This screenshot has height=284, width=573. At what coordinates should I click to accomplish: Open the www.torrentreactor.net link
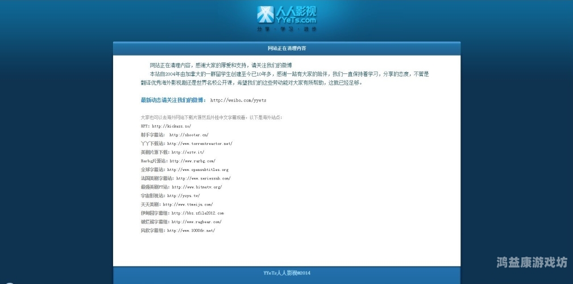200,144
